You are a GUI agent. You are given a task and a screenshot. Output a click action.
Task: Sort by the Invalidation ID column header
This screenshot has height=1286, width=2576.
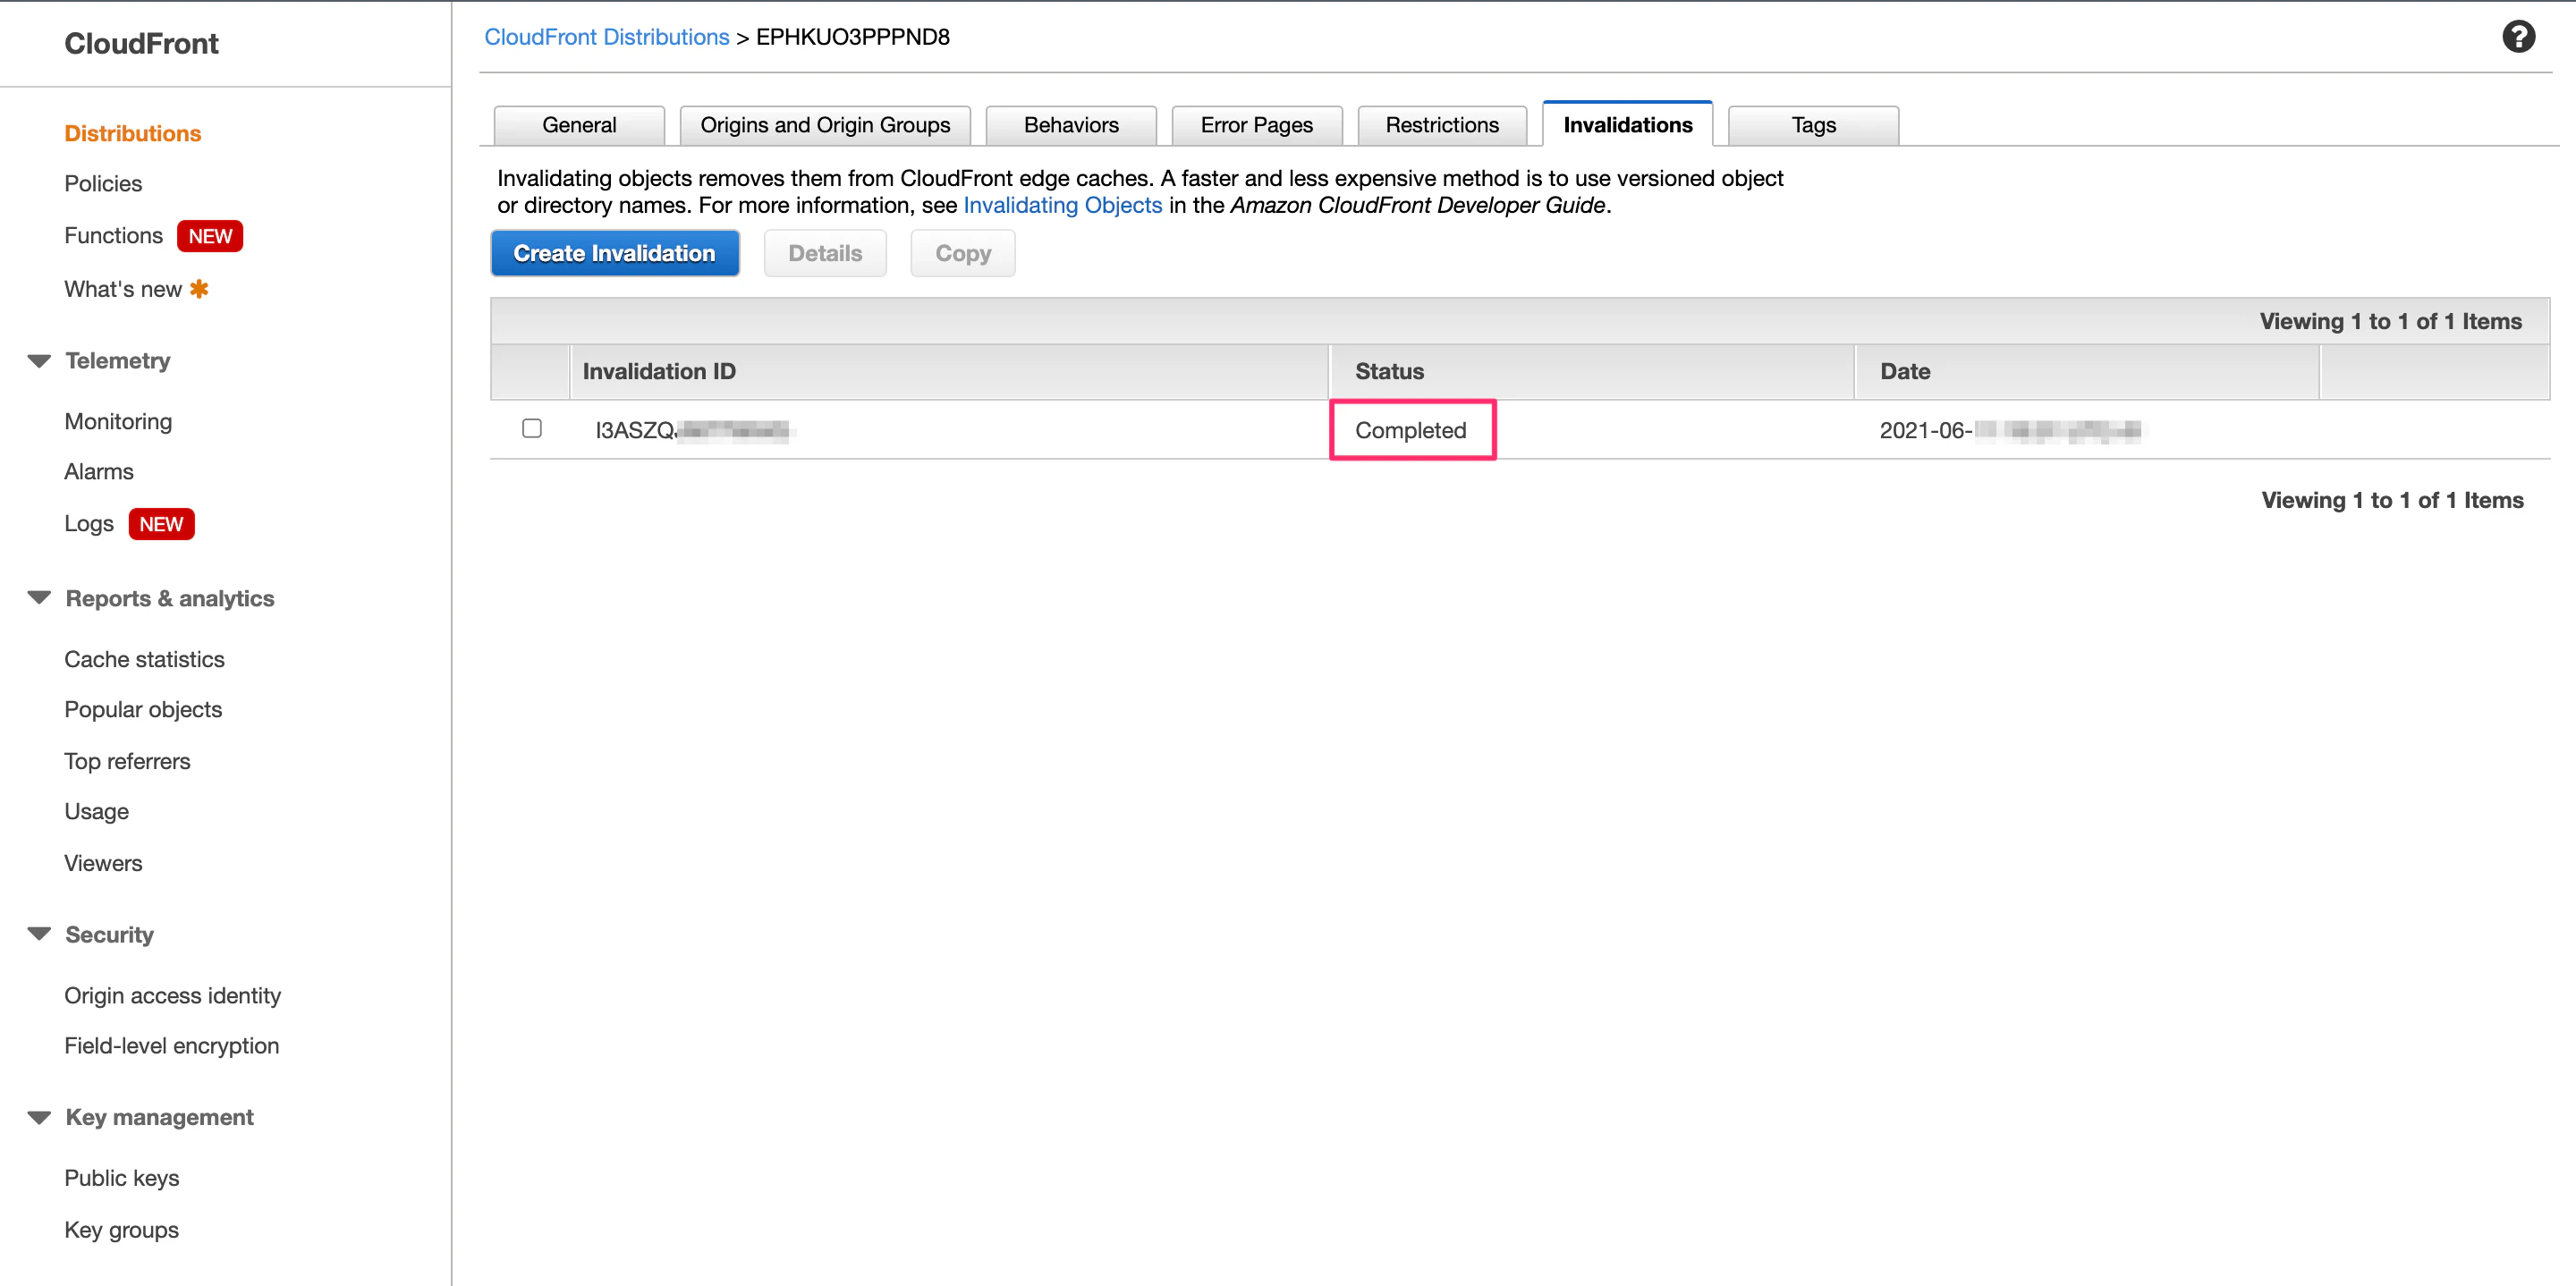[x=948, y=371]
